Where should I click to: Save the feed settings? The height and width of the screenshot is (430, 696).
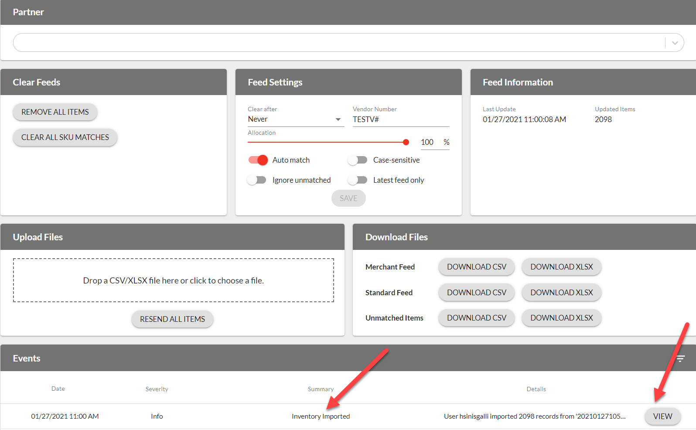click(x=348, y=198)
